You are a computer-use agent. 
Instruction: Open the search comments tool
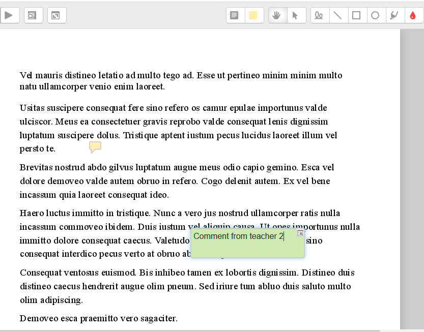click(x=34, y=15)
